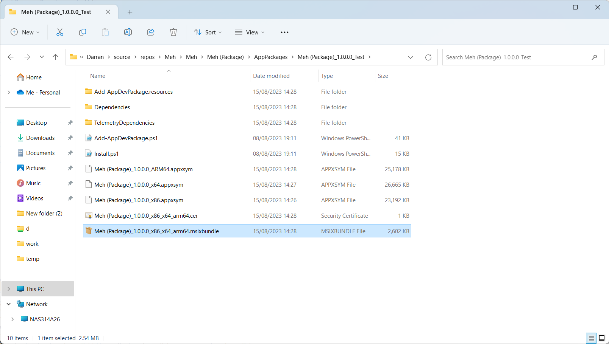Viewport: 609px width, 344px height.
Task: Open the View menu
Action: point(249,32)
